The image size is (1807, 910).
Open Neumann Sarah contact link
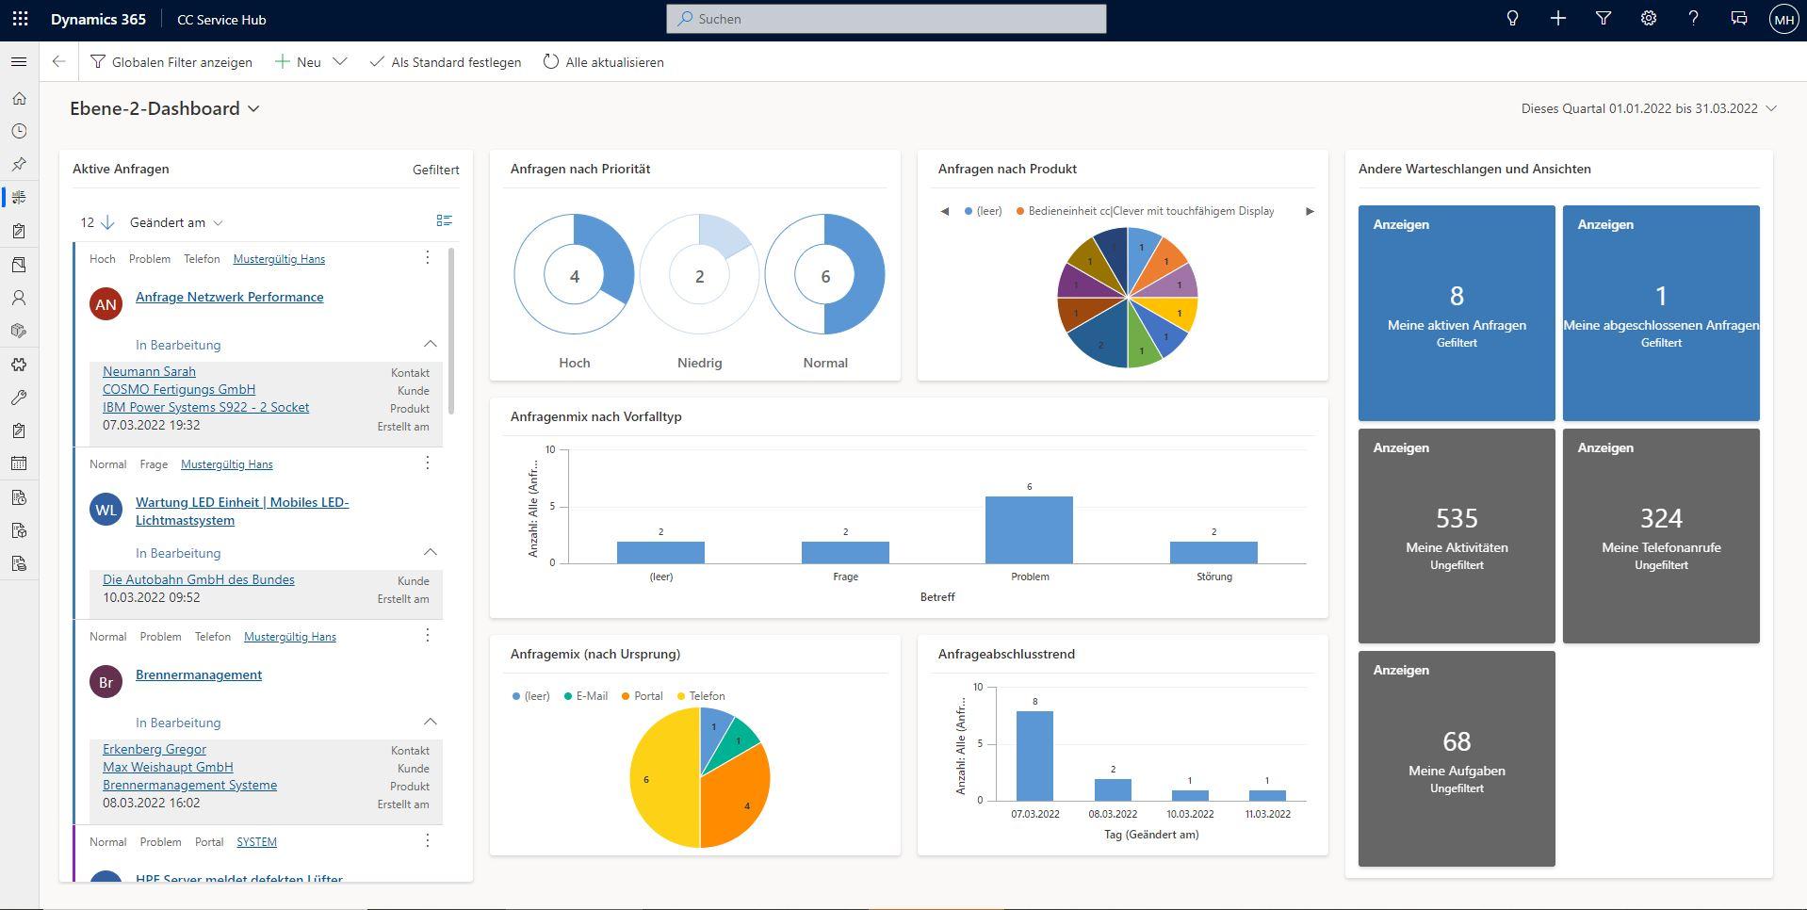149,371
